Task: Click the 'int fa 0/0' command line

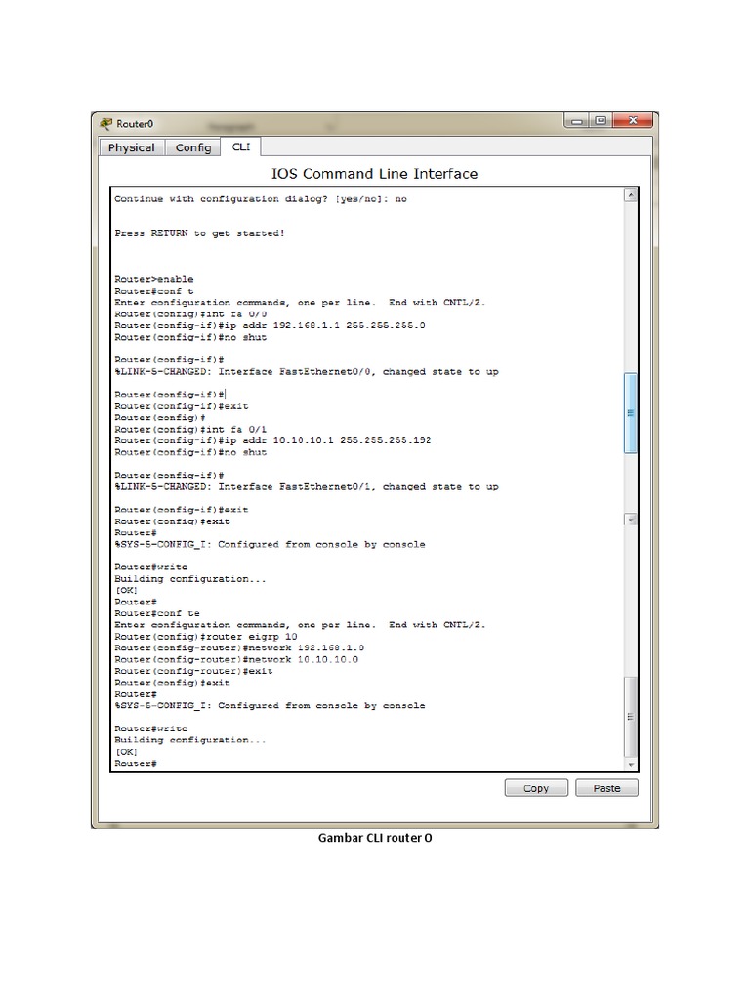Action: 190,313
